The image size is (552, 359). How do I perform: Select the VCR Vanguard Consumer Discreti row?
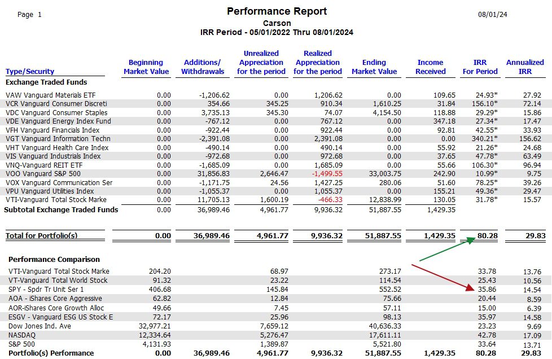pos(275,104)
